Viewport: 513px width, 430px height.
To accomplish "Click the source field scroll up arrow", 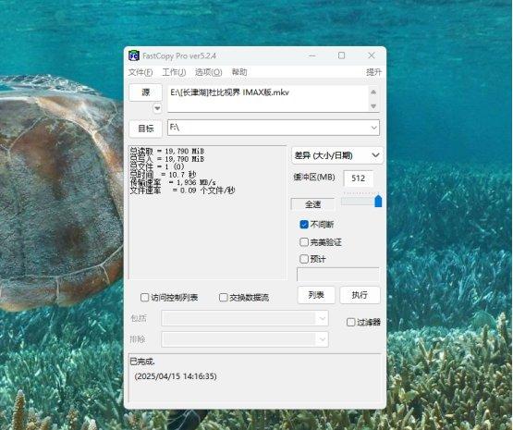I will point(373,92).
